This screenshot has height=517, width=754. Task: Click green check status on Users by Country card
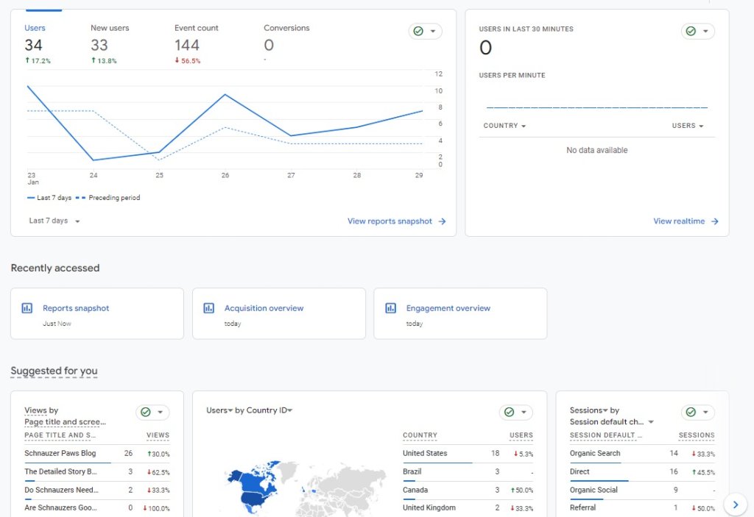[x=515, y=413]
